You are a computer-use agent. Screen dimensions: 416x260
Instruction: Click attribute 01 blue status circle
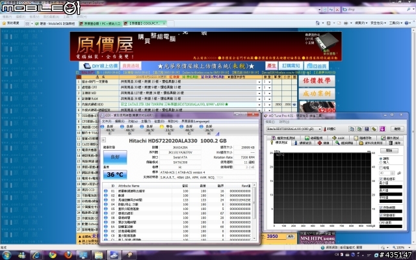pyautogui.click(x=105, y=190)
